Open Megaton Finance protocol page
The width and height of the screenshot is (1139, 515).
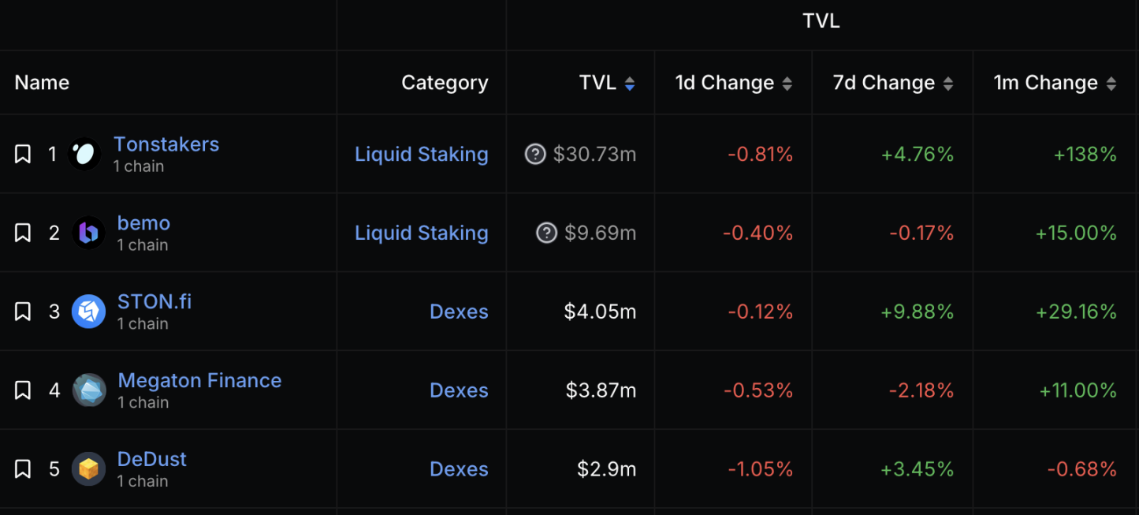[199, 381]
